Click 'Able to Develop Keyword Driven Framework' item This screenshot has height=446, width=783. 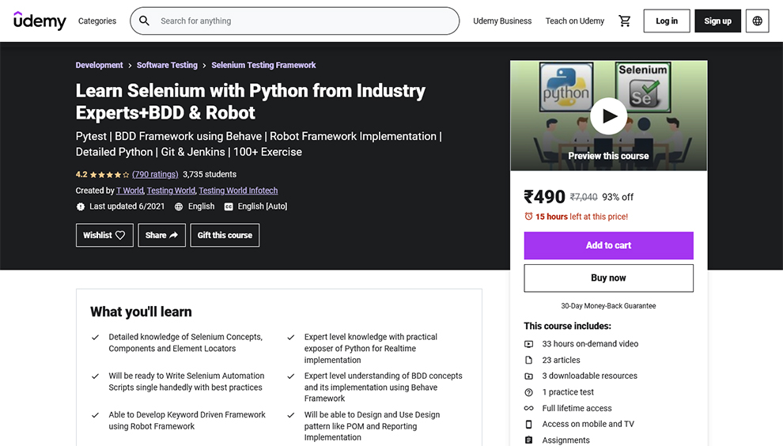click(x=187, y=421)
